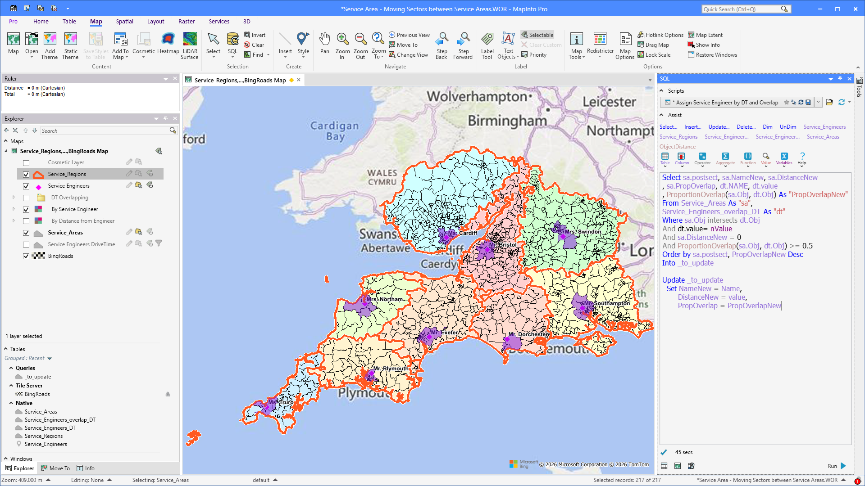Viewport: 865px width, 486px height.
Task: Click the Quick Search field
Action: point(741,9)
